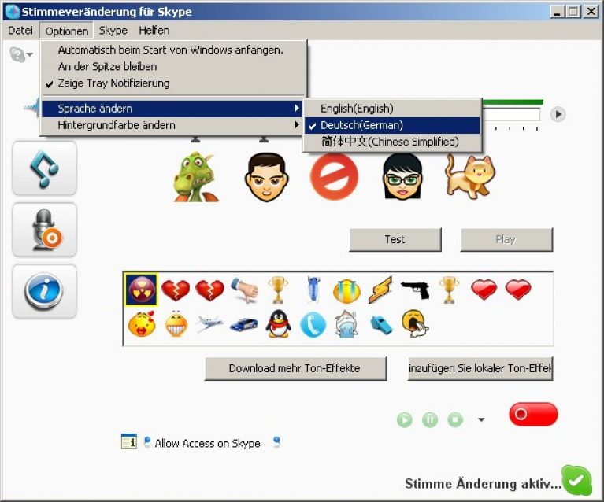Select the orange cat voice avatar

(470, 176)
